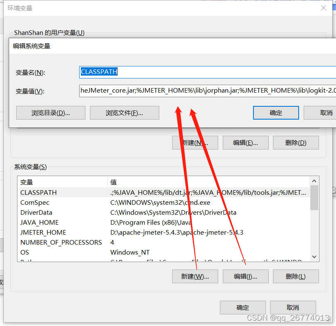Click the 变量 column header
The image size is (336, 326).
click(63, 182)
